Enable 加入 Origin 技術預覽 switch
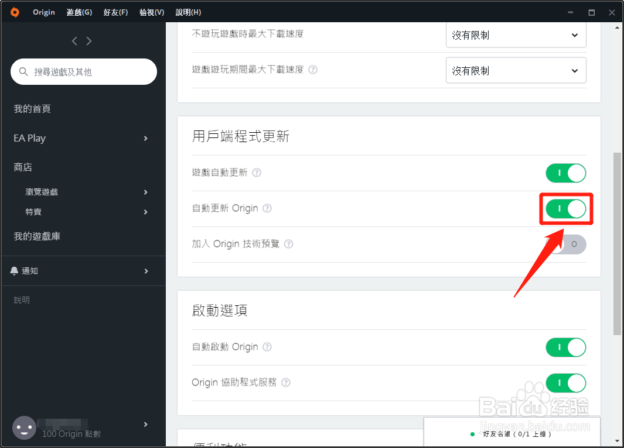624x448 pixels. (x=565, y=244)
